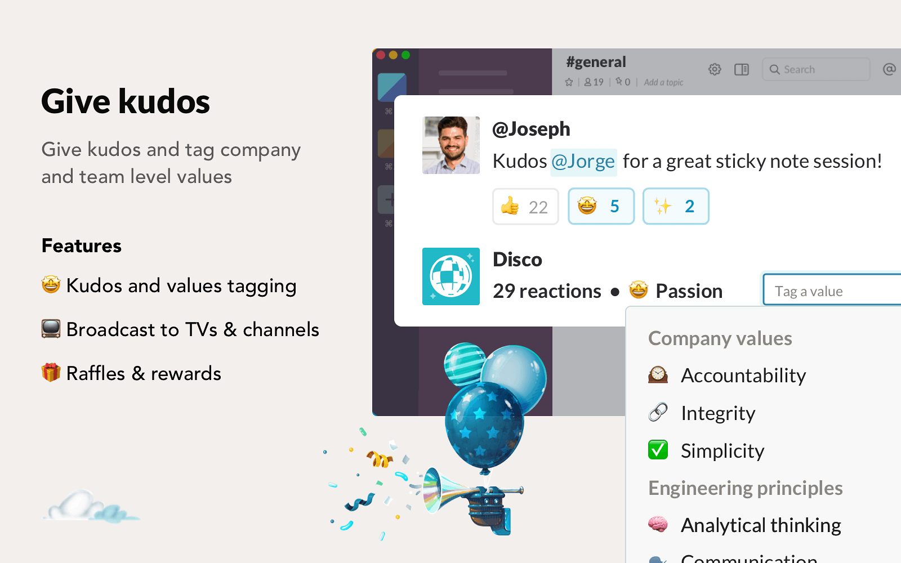
Task: Toggle the star-struck reaction showing 5
Action: 601,207
